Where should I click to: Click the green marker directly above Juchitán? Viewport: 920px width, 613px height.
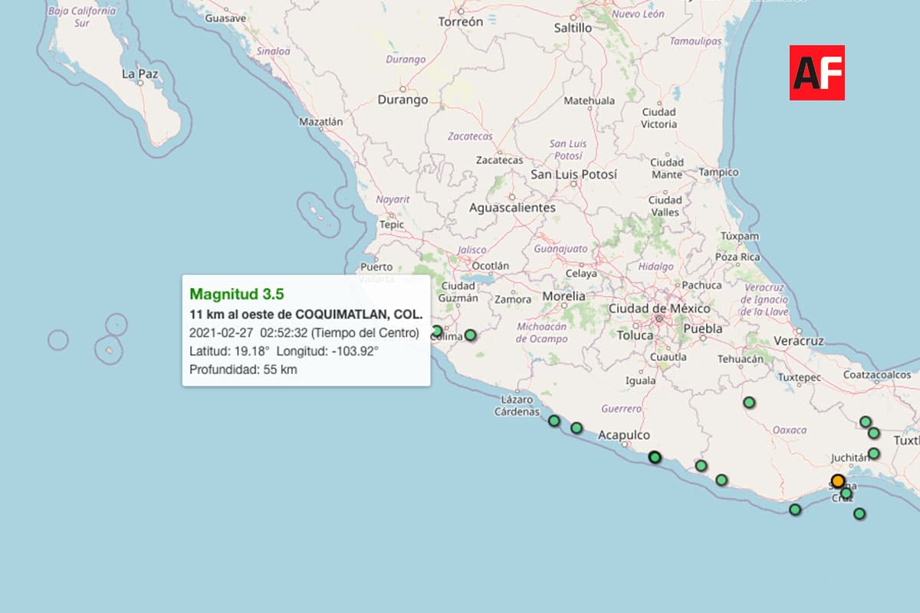(x=873, y=453)
